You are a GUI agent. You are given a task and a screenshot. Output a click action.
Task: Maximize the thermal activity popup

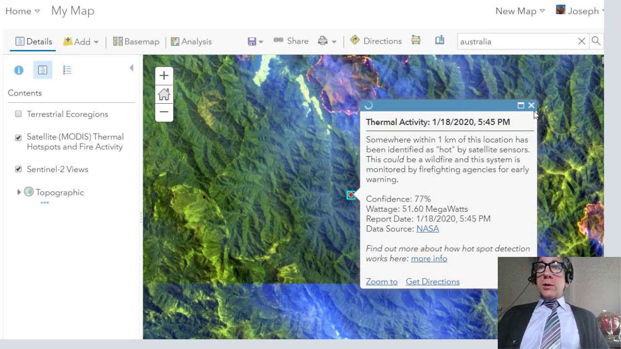[521, 105]
